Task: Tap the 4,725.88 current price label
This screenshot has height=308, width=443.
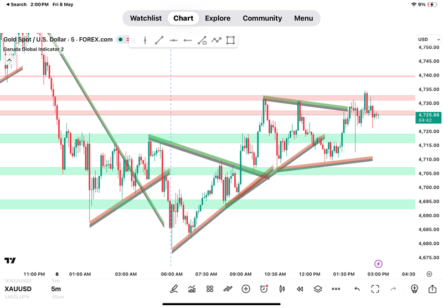Action: click(x=429, y=117)
